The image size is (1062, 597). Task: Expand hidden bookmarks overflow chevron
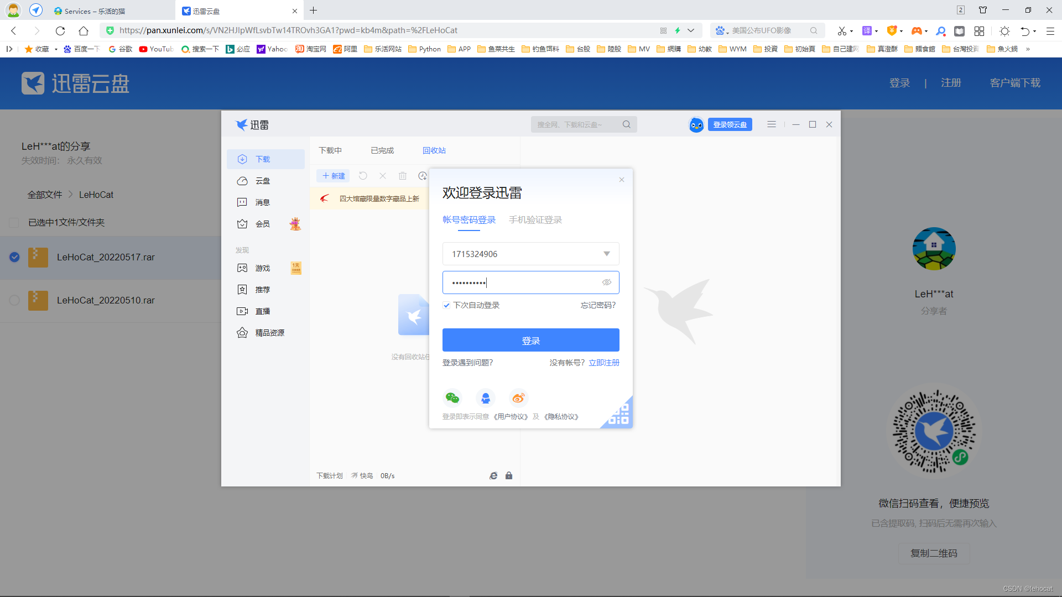click(x=1028, y=49)
